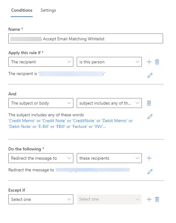Click the redirect recipient address link

pyautogui.click(x=93, y=170)
